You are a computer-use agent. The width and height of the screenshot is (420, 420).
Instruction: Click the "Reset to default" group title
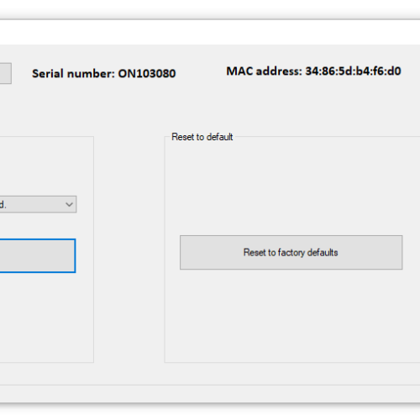point(202,137)
